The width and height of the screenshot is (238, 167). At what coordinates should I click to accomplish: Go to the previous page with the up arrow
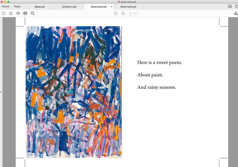tap(116, 13)
